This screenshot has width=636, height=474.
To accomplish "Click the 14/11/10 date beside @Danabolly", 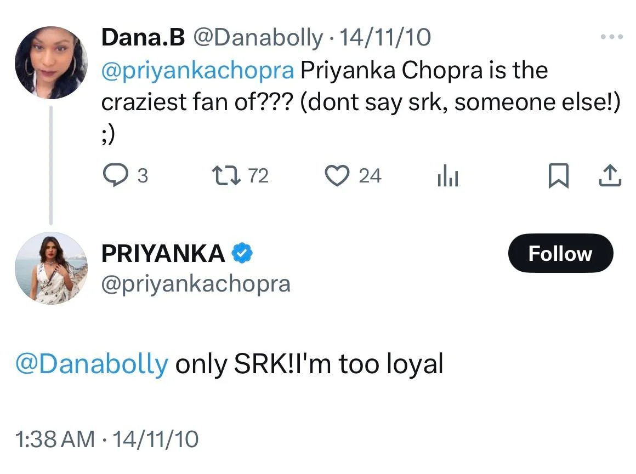I will 385,37.
